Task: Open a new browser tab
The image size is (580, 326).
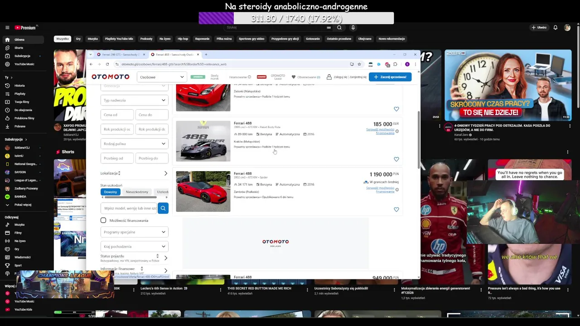Action: pyautogui.click(x=206, y=54)
